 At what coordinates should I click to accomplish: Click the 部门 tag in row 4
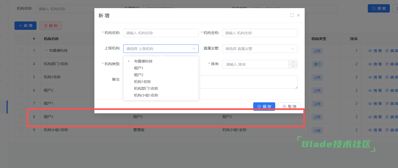(x=317, y=64)
